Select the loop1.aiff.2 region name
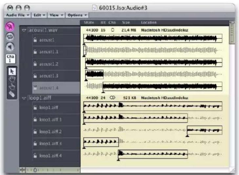This screenshot has height=175, width=239. point(50,132)
